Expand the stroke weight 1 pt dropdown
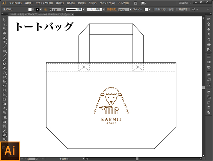The width and height of the screenshot is (213, 161). click(x=63, y=10)
